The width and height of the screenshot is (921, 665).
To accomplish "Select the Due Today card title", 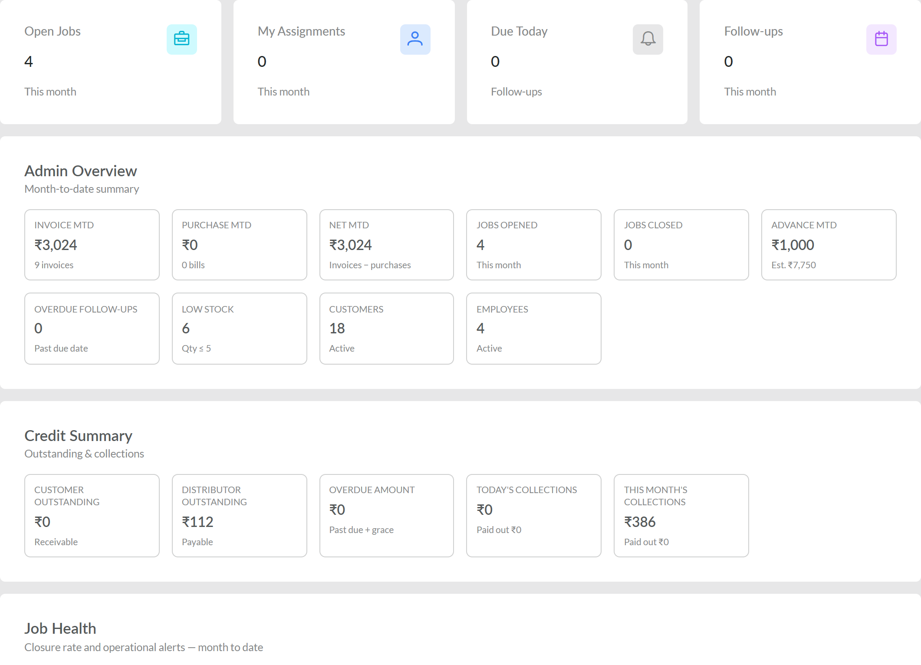I will [519, 31].
